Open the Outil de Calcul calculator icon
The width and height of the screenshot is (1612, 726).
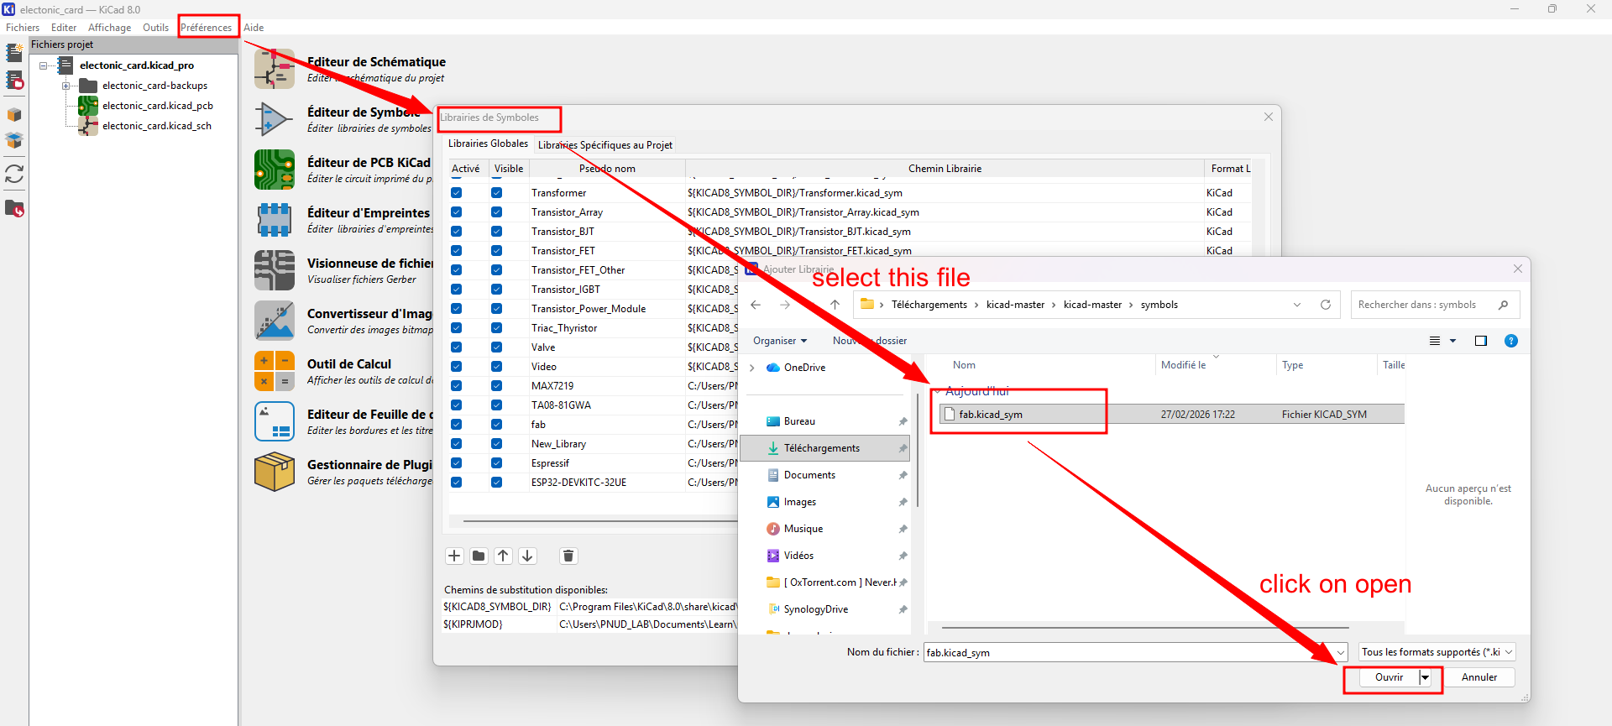(275, 371)
